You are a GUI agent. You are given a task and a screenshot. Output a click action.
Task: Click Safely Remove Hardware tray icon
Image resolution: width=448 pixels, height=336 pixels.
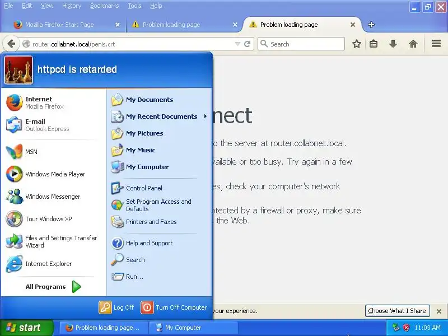396,328
